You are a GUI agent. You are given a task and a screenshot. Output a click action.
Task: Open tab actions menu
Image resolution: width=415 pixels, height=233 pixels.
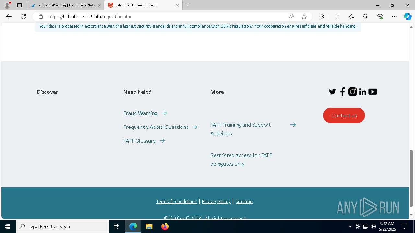(x=19, y=5)
